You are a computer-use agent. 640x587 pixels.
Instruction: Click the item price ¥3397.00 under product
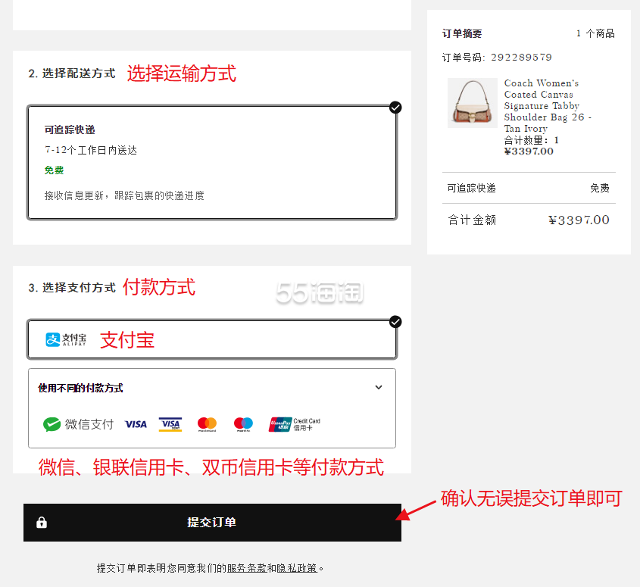pyautogui.click(x=529, y=151)
